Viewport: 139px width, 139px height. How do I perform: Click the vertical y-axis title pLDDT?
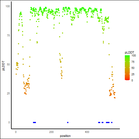(x=3, y=66)
